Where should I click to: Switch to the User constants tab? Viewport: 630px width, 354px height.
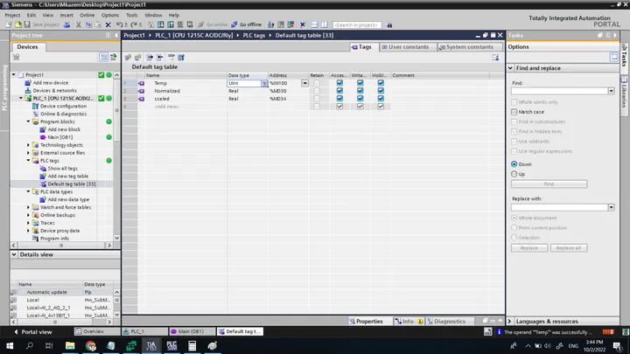point(405,47)
